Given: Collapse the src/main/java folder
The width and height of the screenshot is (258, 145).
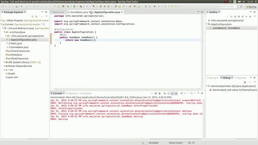Looking at the screenshot, I should point(4,32).
